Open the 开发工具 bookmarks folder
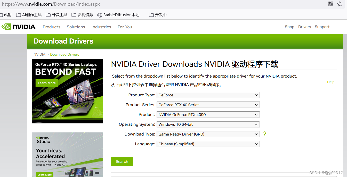The height and width of the screenshot is (177, 347). pos(57,15)
